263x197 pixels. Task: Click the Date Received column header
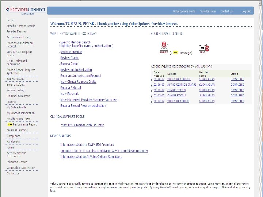(159, 74)
